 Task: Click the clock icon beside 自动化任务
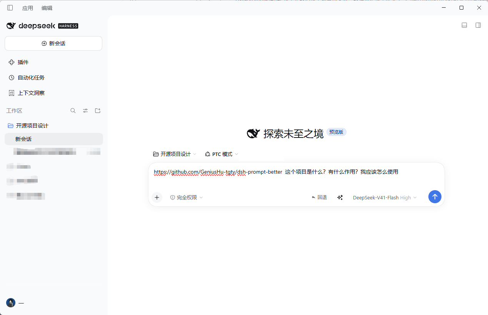coord(12,78)
